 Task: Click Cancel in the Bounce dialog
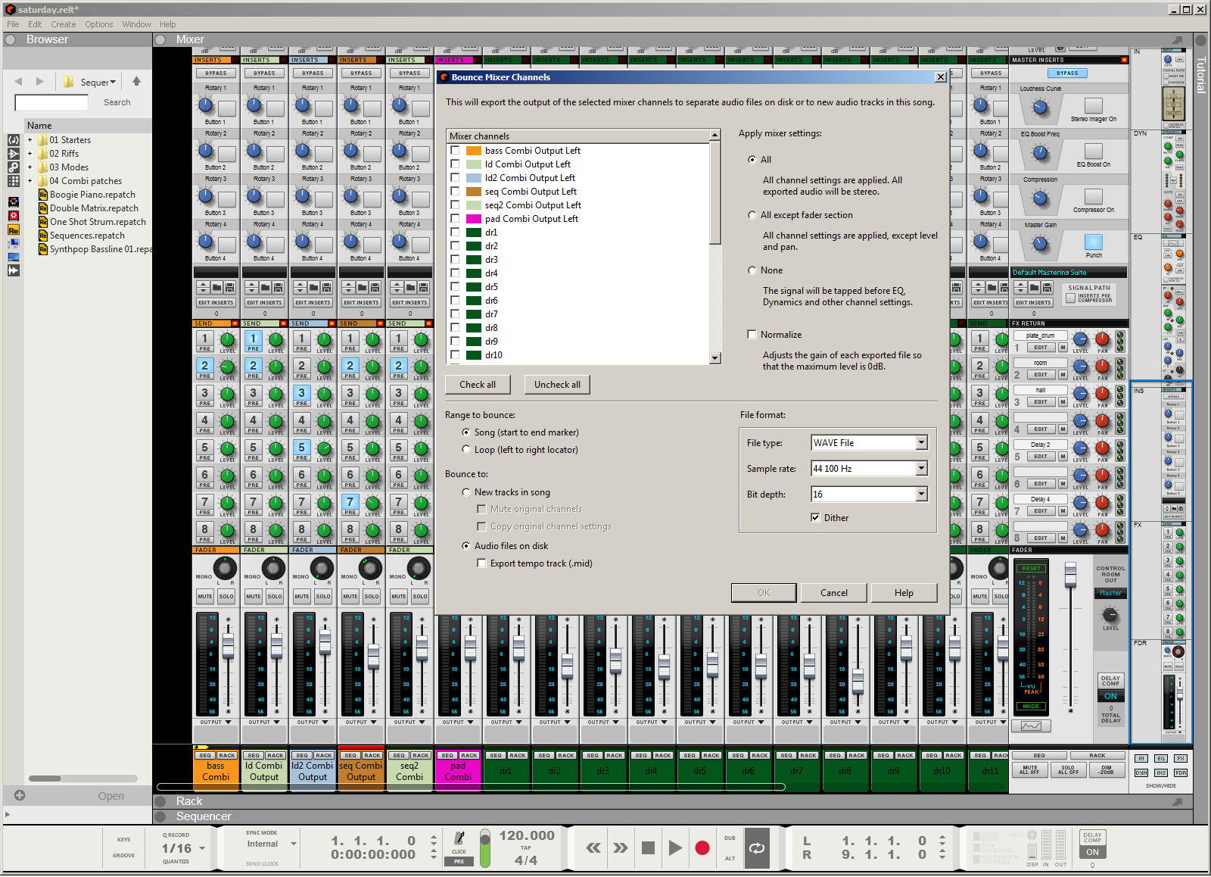click(833, 593)
